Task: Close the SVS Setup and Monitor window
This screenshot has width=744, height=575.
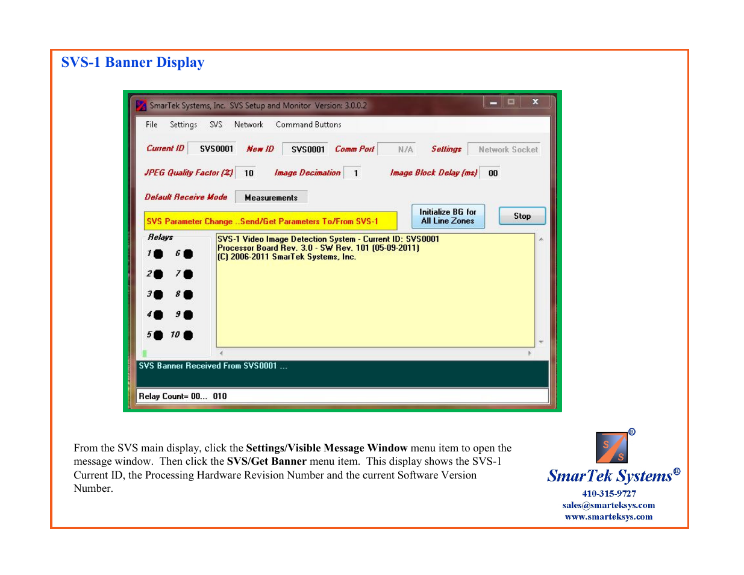Action: [x=535, y=102]
